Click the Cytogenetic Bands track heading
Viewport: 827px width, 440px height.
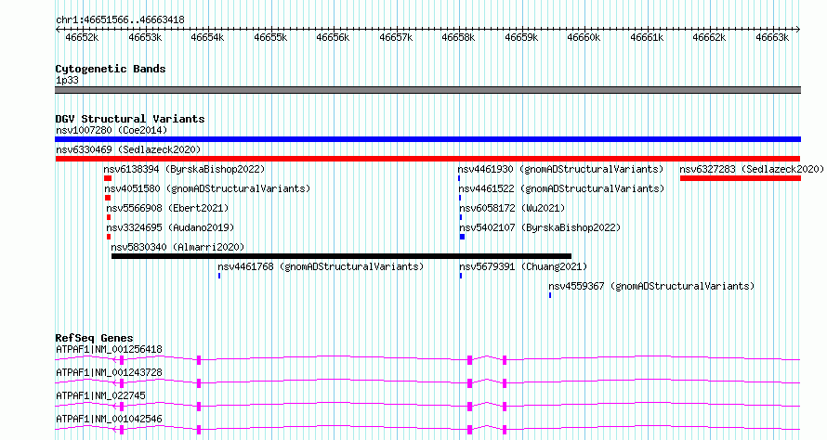[111, 69]
